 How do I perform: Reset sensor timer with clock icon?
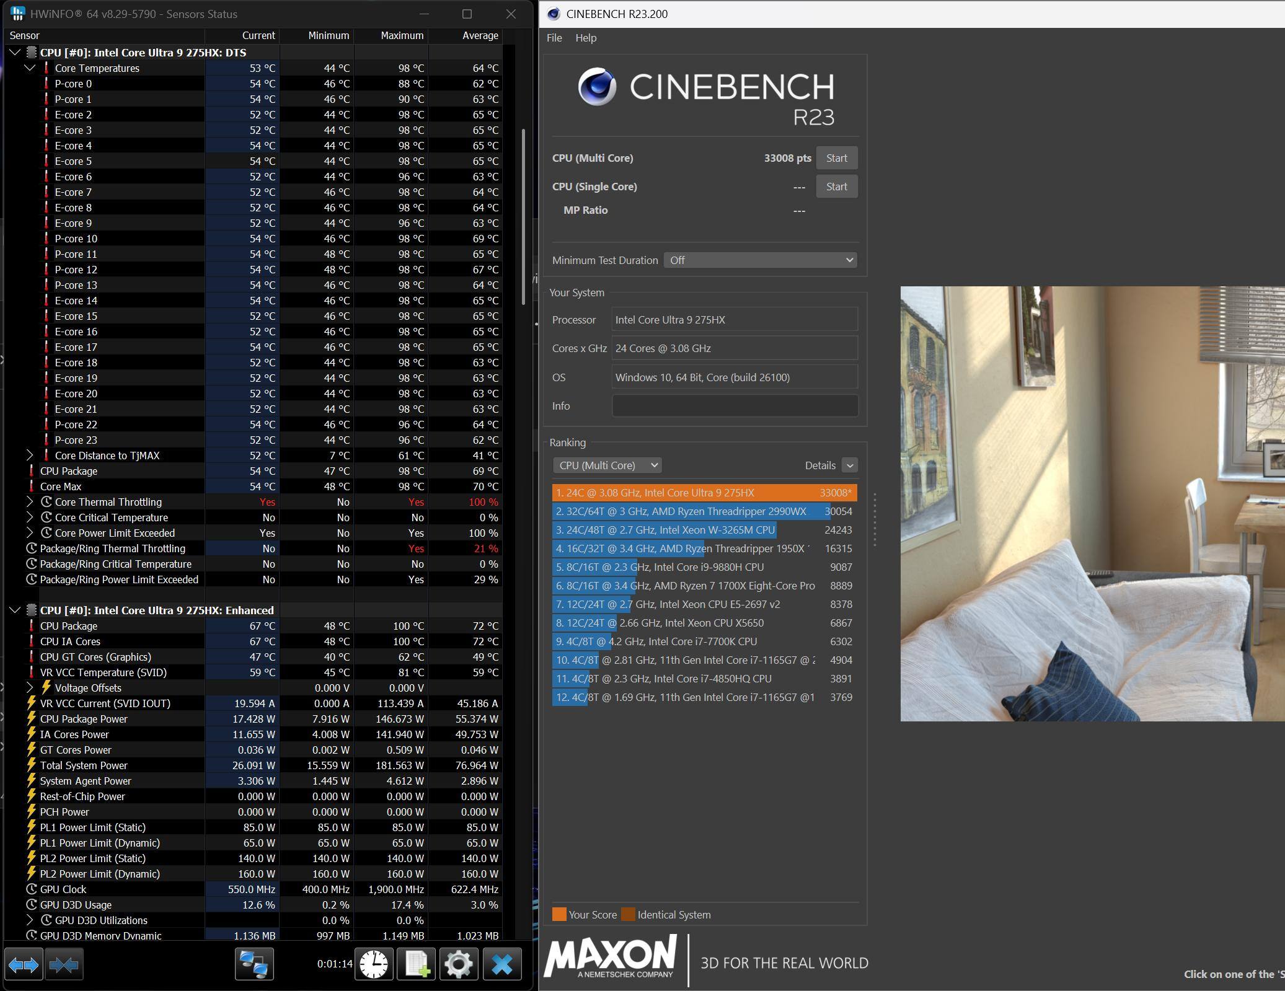[374, 964]
